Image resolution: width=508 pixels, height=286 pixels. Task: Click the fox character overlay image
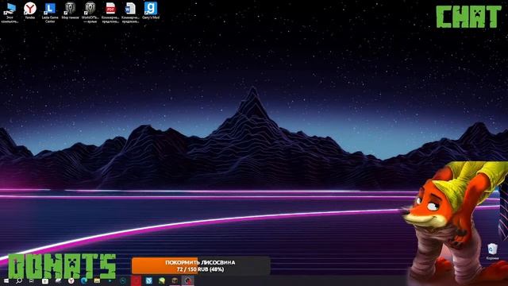(x=455, y=224)
